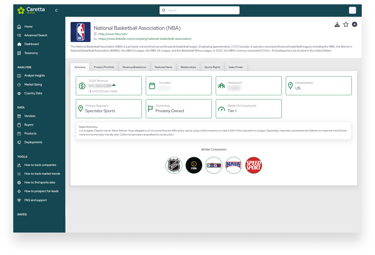Image resolution: width=375 pixels, height=255 pixels.
Task: Open the Market Sizing pie chart icon
Action: [x=19, y=85]
